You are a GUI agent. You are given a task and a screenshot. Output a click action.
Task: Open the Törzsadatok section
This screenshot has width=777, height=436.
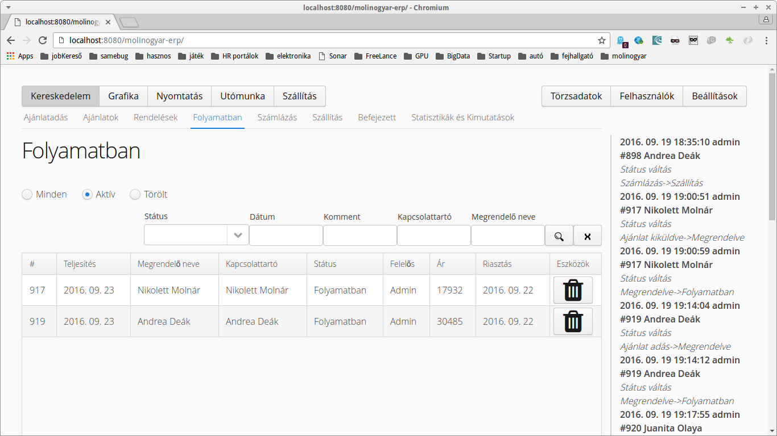coord(576,96)
